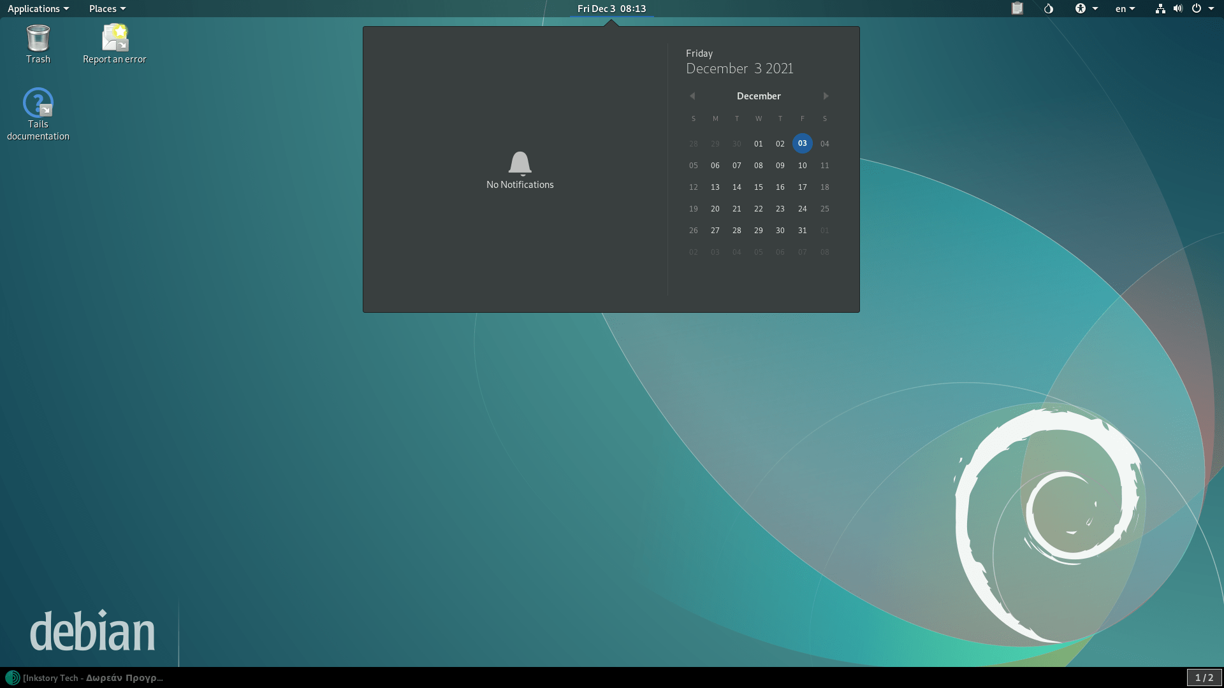The image size is (1224, 688).
Task: Click the clipboard icon in the top bar
Action: click(x=1017, y=9)
